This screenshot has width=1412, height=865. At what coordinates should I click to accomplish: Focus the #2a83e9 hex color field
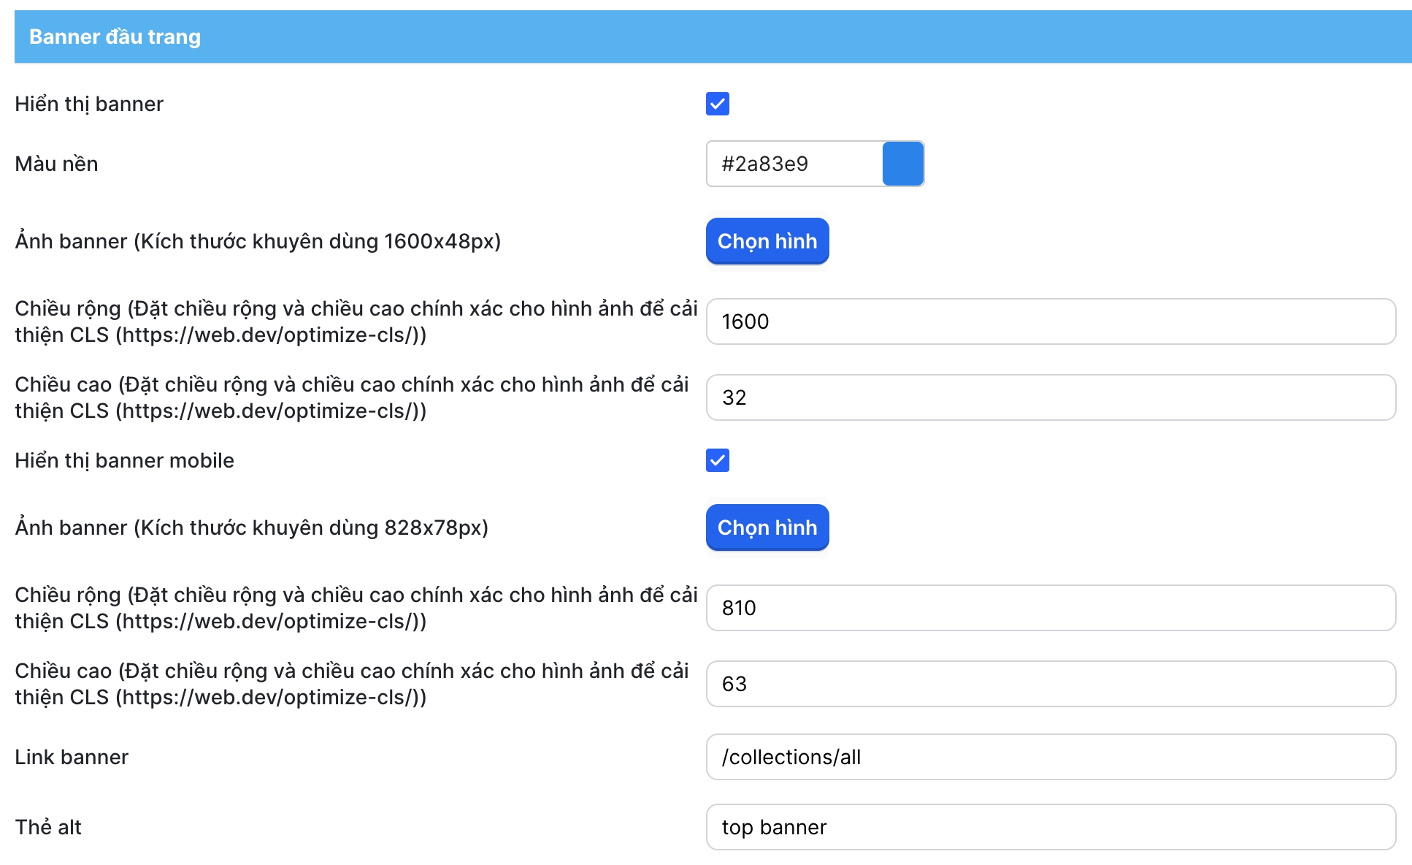[x=794, y=164]
